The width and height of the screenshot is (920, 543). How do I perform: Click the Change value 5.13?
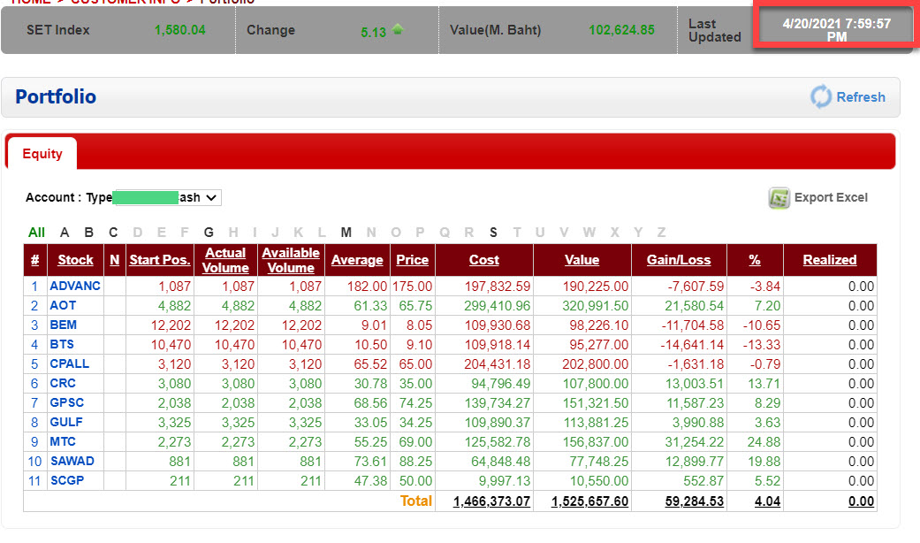click(373, 32)
